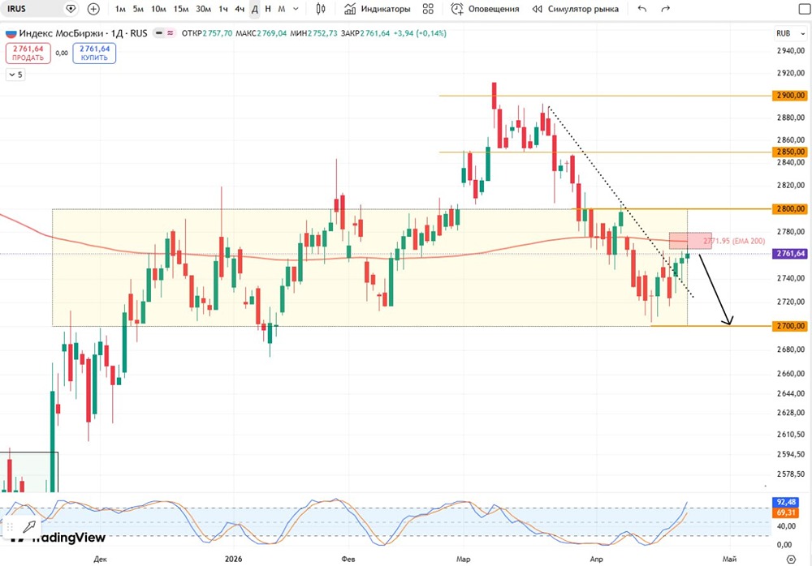The height and width of the screenshot is (566, 812).
Task: Click the square layout icon at top right
Action: 804,9
